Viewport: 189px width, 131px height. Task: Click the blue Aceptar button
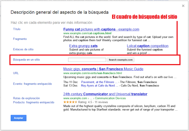click(x=18, y=118)
